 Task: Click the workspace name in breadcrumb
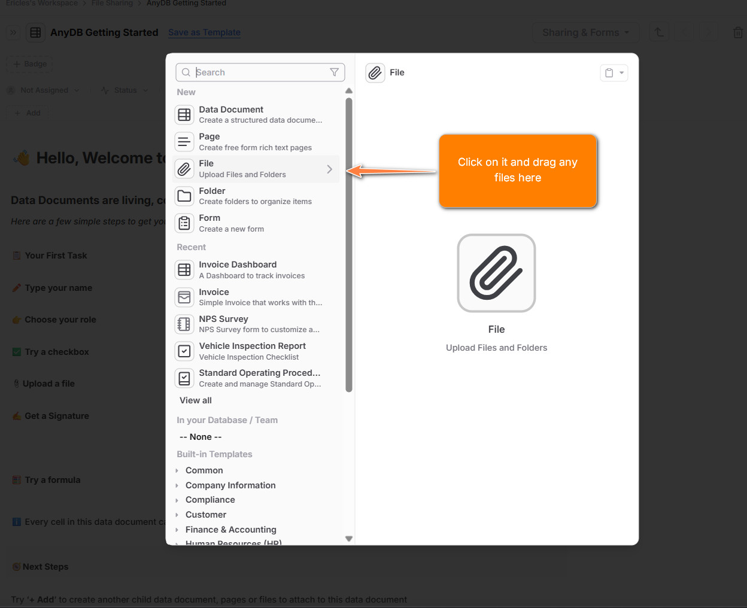(42, 3)
